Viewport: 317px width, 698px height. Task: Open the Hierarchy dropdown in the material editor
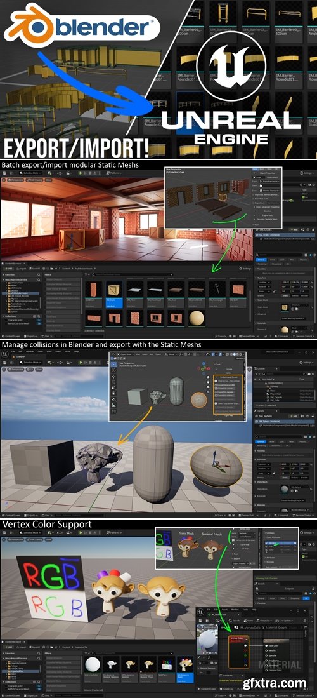coord(264,621)
